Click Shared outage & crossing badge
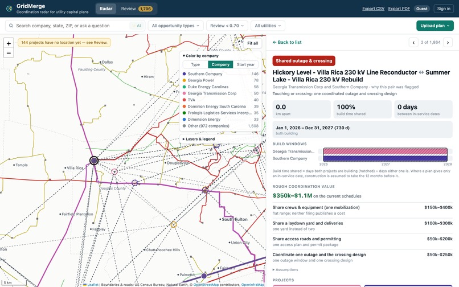459x287 pixels. [304, 61]
